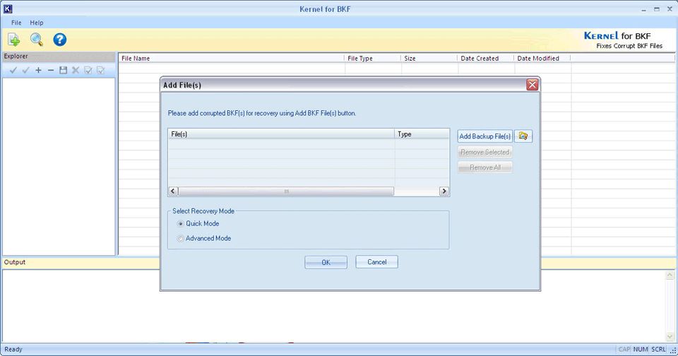The image size is (678, 356).
Task: Click the magnifier search icon in toolbar
Action: (x=37, y=40)
